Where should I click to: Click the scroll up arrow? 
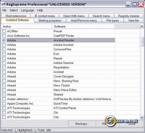142,26
